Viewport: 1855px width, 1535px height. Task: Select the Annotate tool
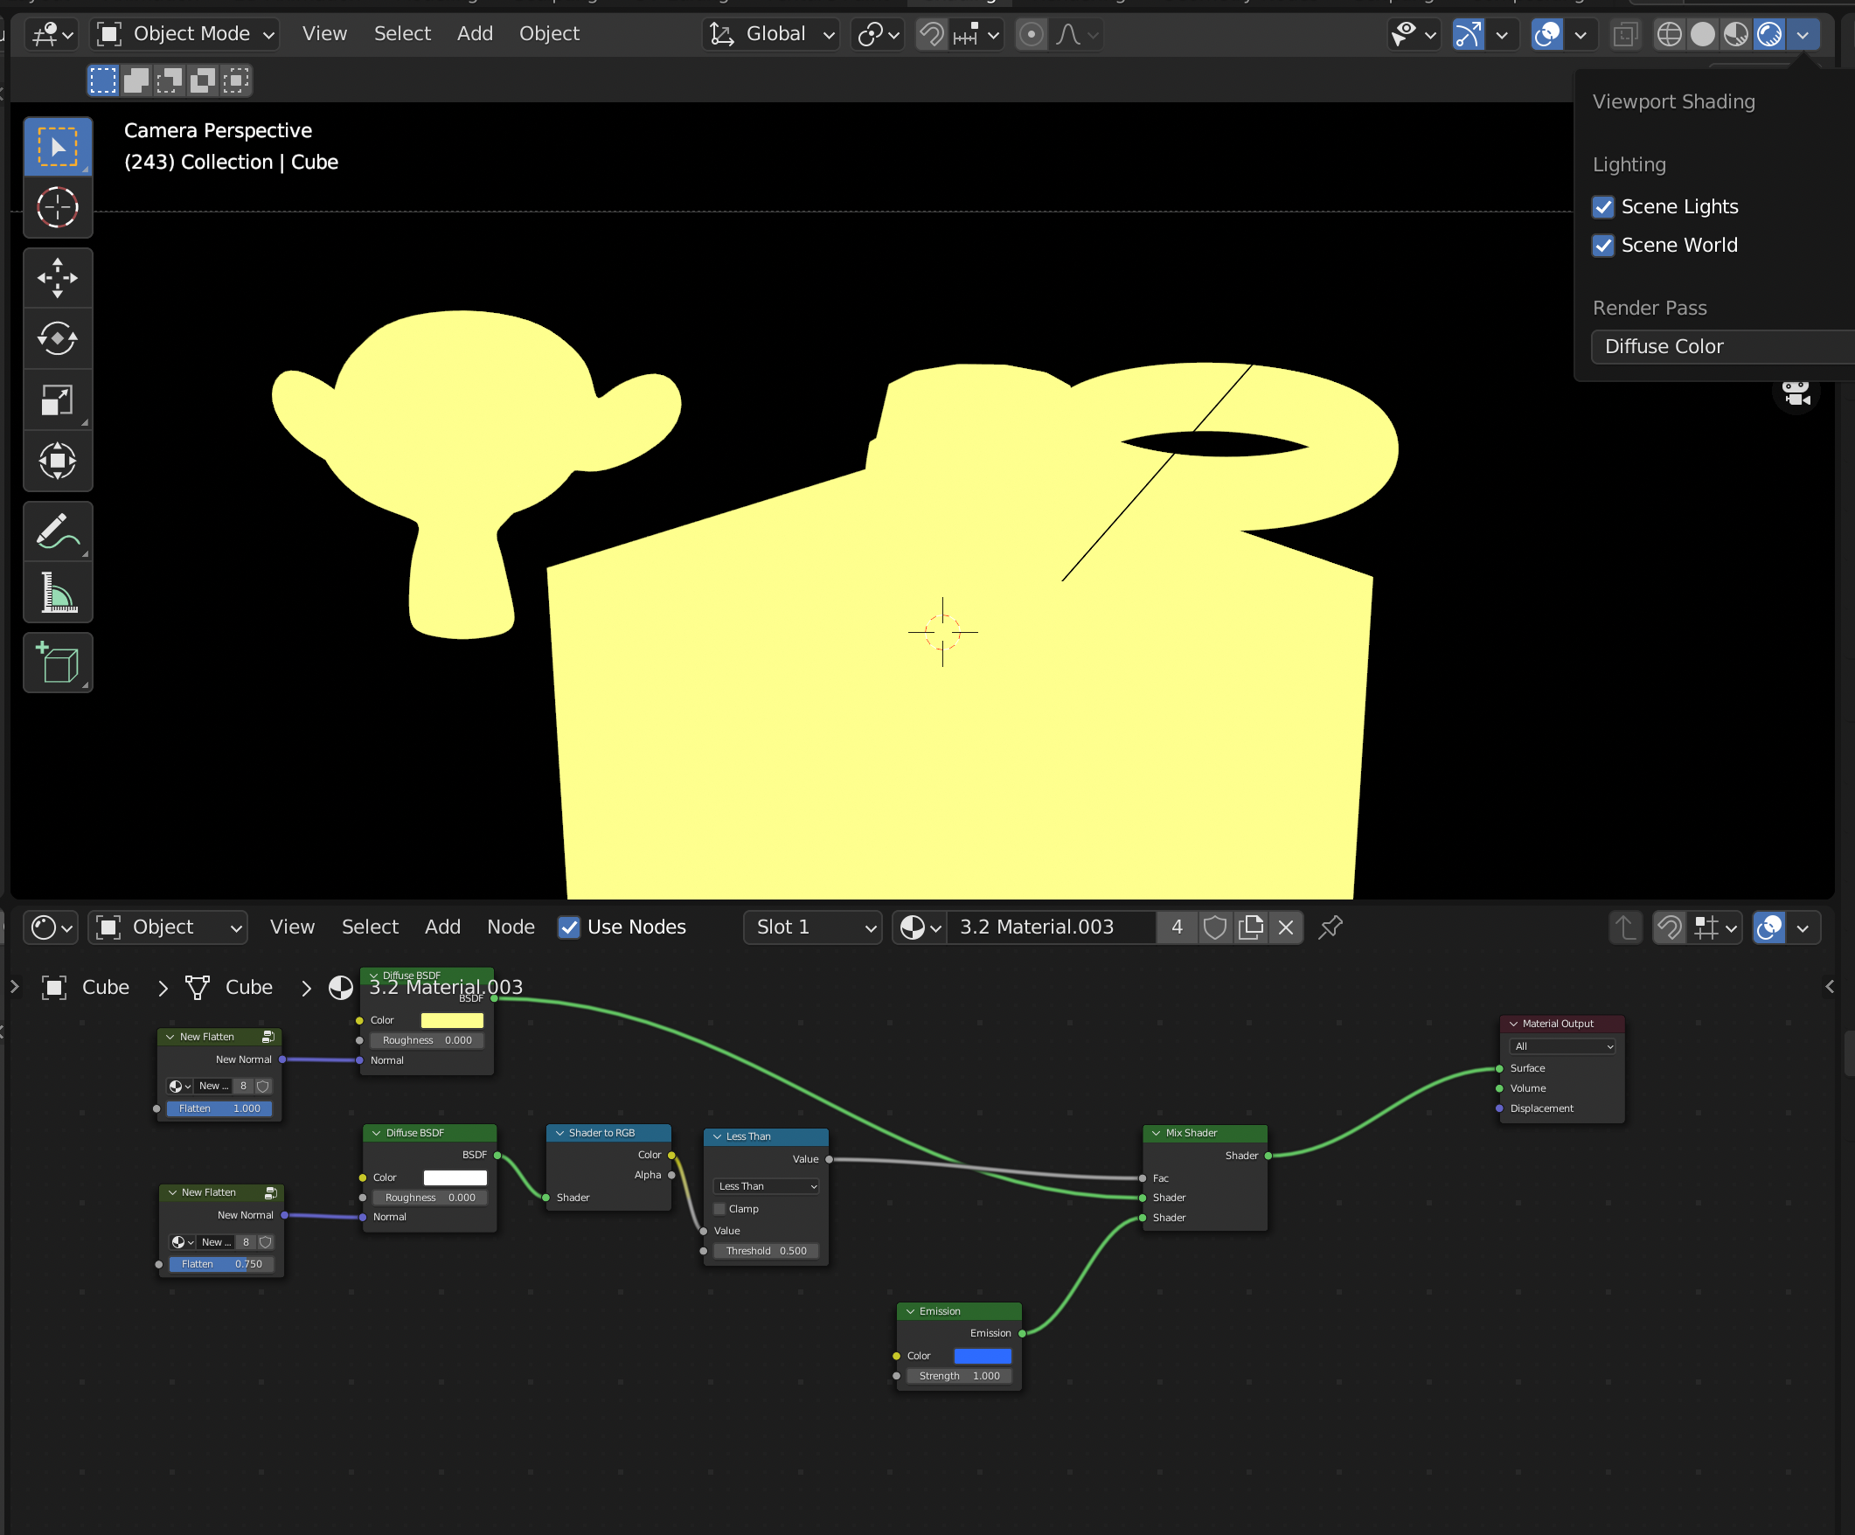point(58,531)
